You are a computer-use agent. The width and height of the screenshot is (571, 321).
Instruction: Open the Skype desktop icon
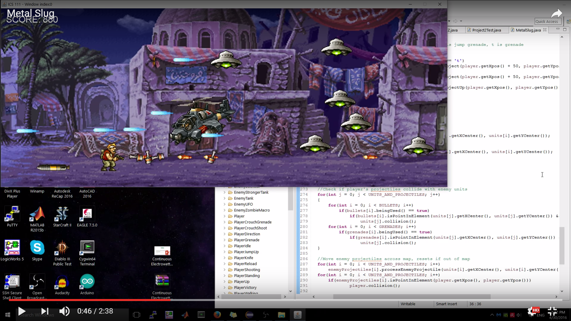click(x=37, y=248)
